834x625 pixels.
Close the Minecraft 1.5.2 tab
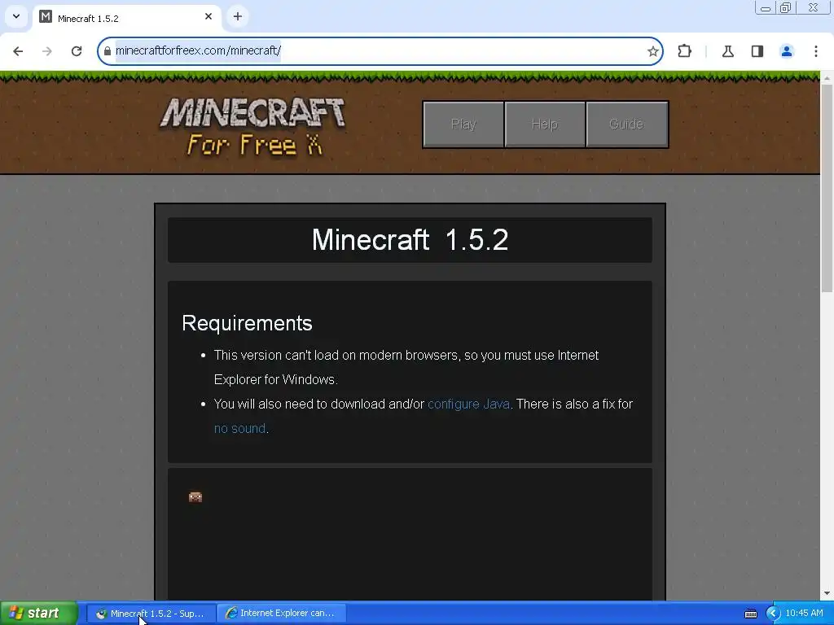[x=208, y=16]
